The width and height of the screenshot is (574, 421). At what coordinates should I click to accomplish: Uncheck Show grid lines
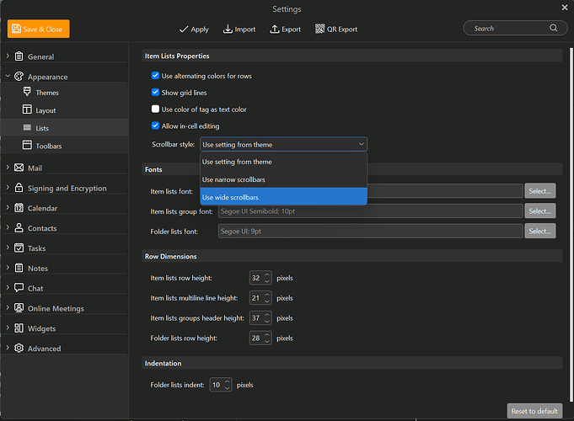tap(155, 92)
